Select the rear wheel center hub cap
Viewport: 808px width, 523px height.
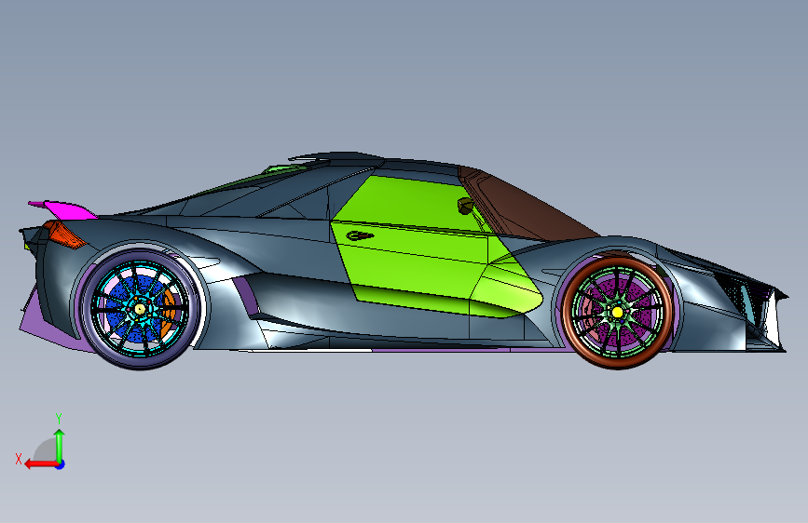tap(140, 309)
